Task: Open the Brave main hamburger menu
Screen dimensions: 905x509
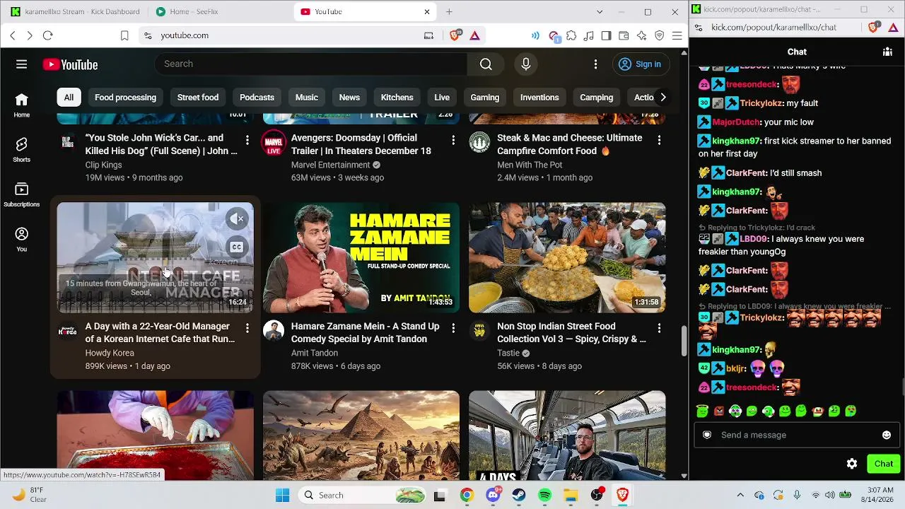Action: [x=677, y=35]
